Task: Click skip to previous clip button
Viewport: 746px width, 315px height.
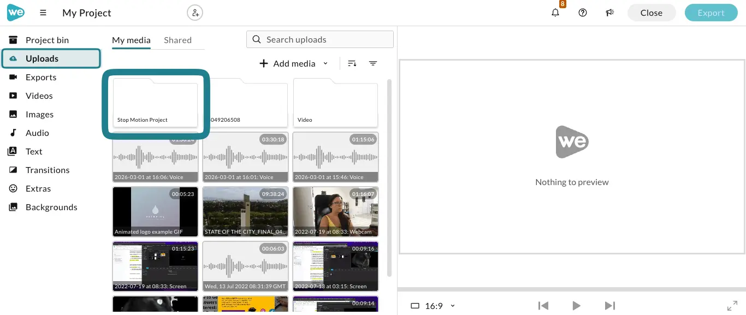Action: [543, 306]
